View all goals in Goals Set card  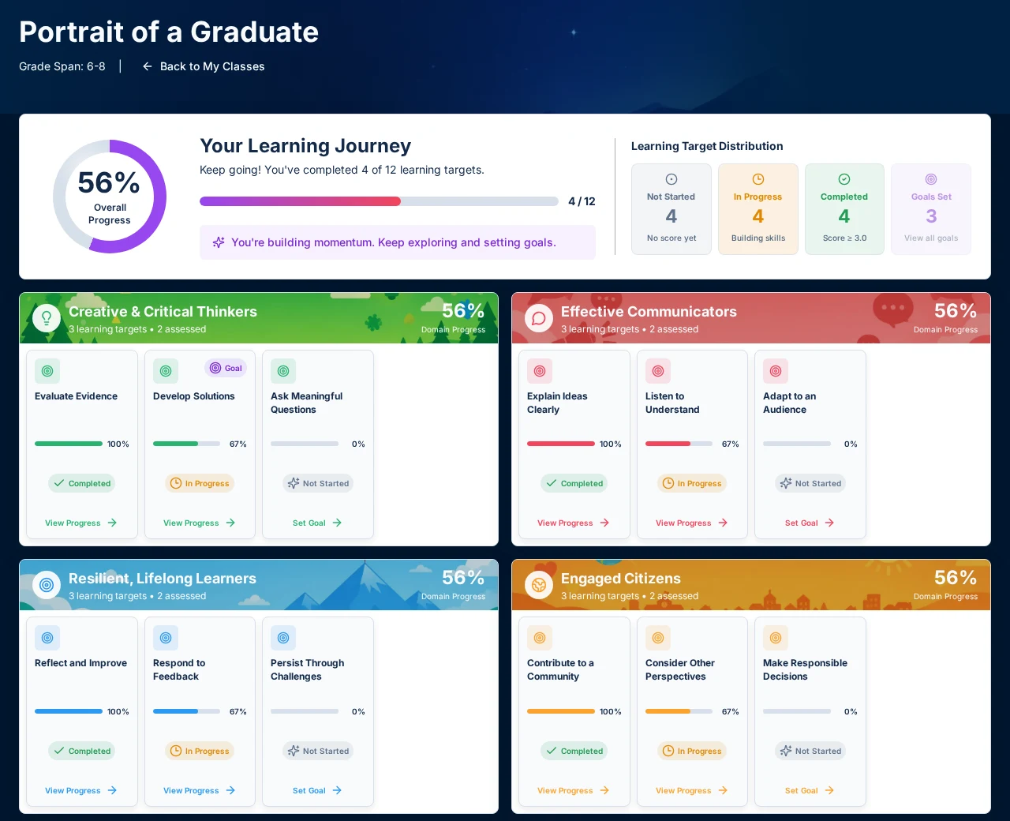tap(931, 209)
